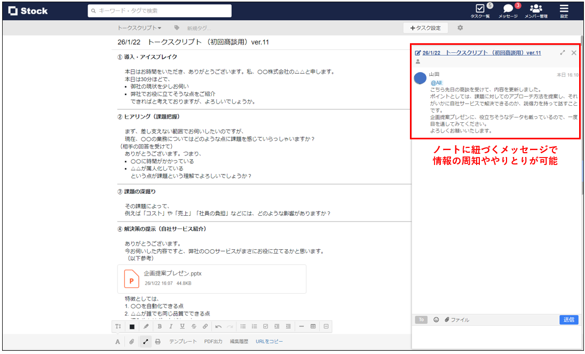Insert a hyperlink using the link icon

click(205, 326)
